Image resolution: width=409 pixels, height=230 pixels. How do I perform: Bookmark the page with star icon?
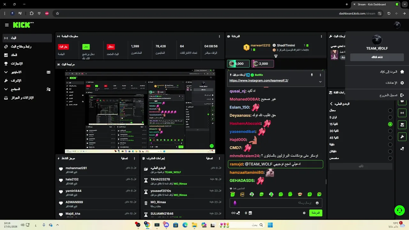click(58, 13)
